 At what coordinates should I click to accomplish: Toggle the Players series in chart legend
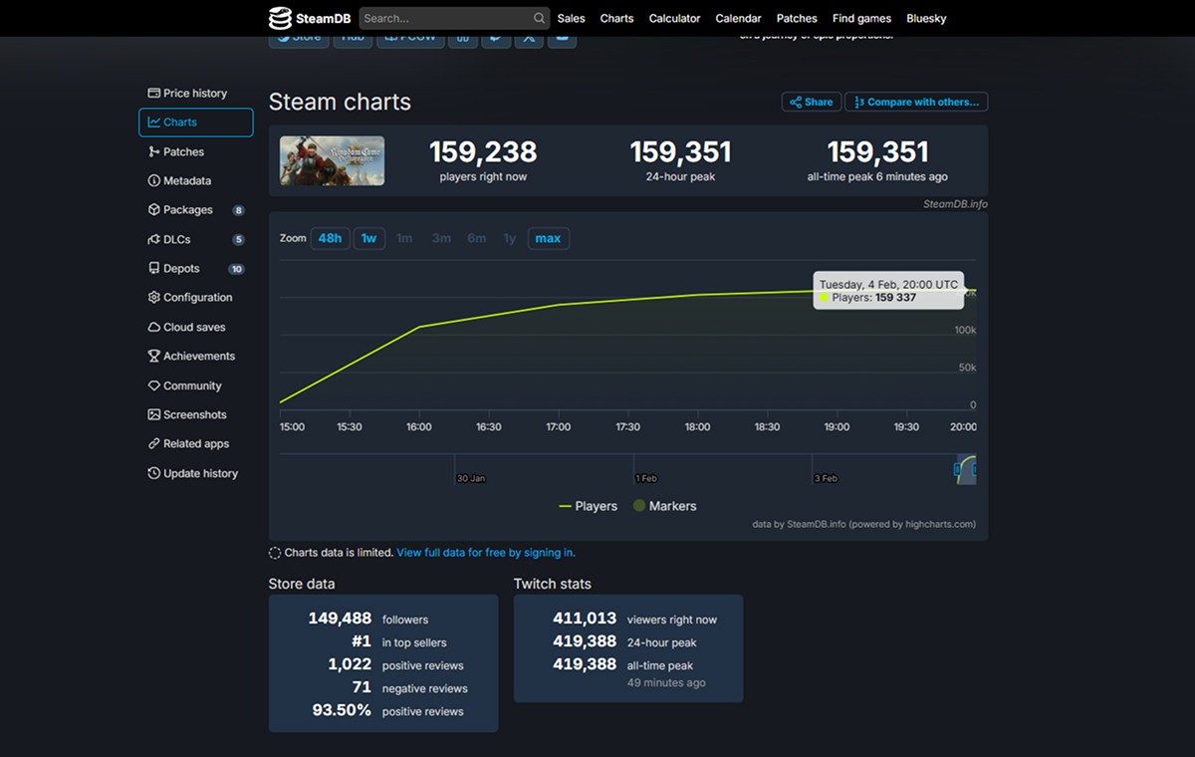tap(589, 506)
